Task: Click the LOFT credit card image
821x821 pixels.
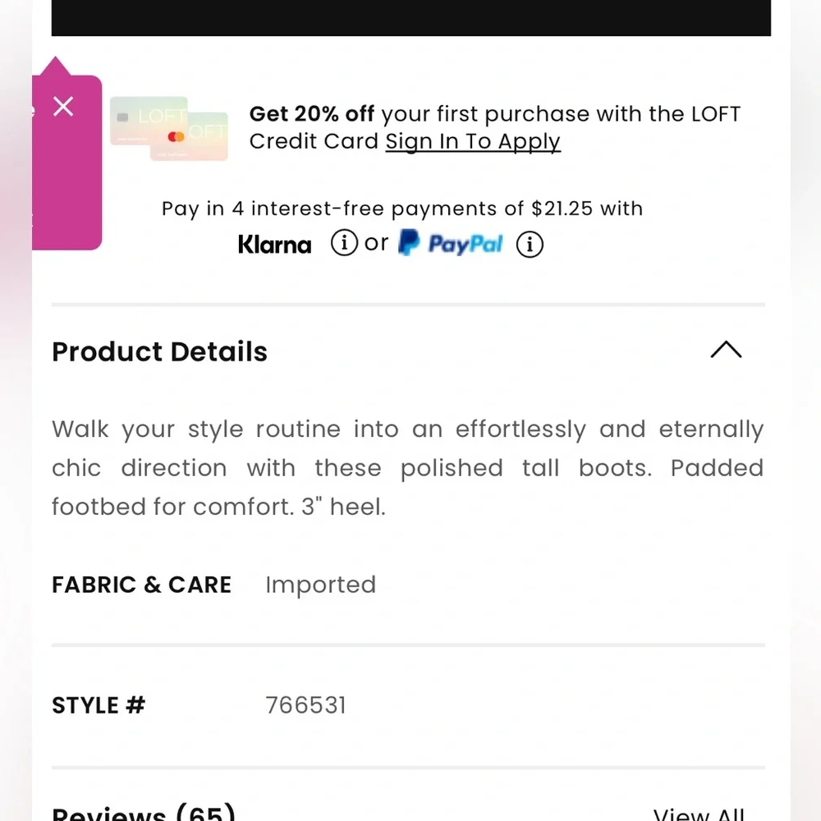Action: coord(168,129)
